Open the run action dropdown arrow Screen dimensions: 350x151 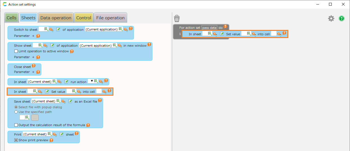click(x=92, y=81)
